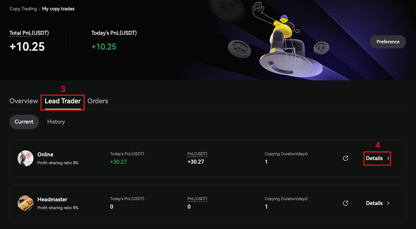Viewport: 416px width, 229px height.
Task: Click share icon in Headmaster trader row
Action: click(x=345, y=203)
